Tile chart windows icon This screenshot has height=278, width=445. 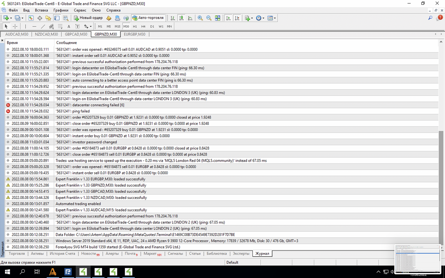pos(218,18)
